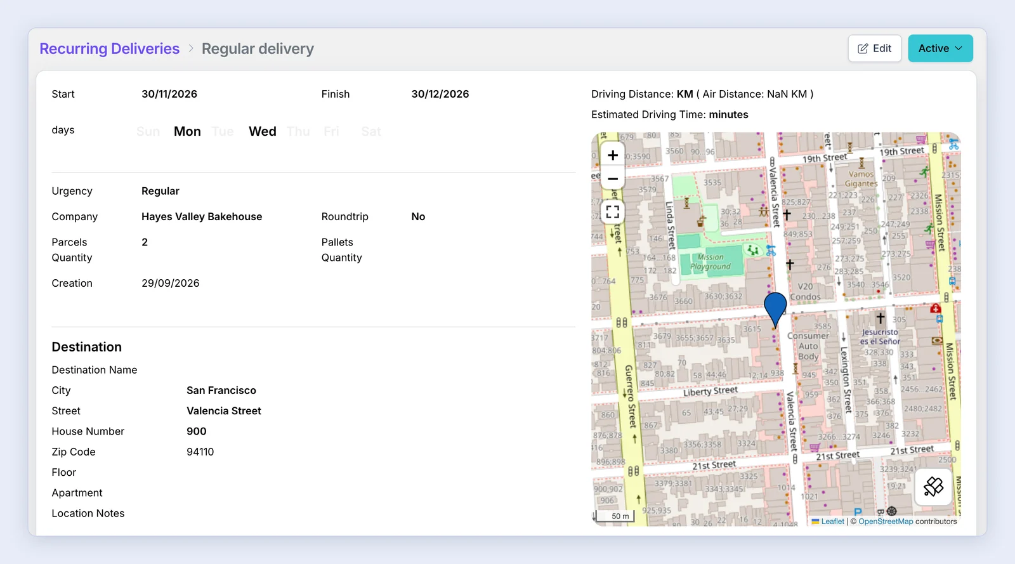Toggle Wed delivery day
Screen dimensions: 1015x564
tap(263, 131)
